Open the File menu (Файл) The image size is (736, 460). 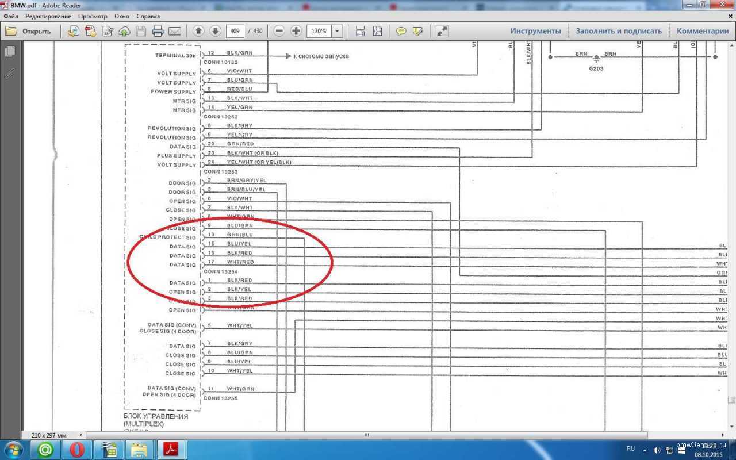coord(10,16)
